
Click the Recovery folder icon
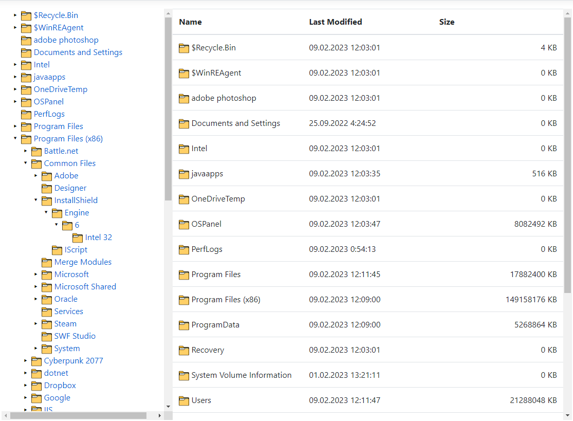pyautogui.click(x=184, y=350)
